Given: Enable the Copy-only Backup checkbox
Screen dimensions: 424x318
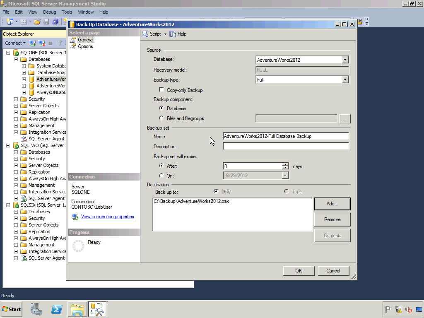Looking at the screenshot, I should point(161,89).
